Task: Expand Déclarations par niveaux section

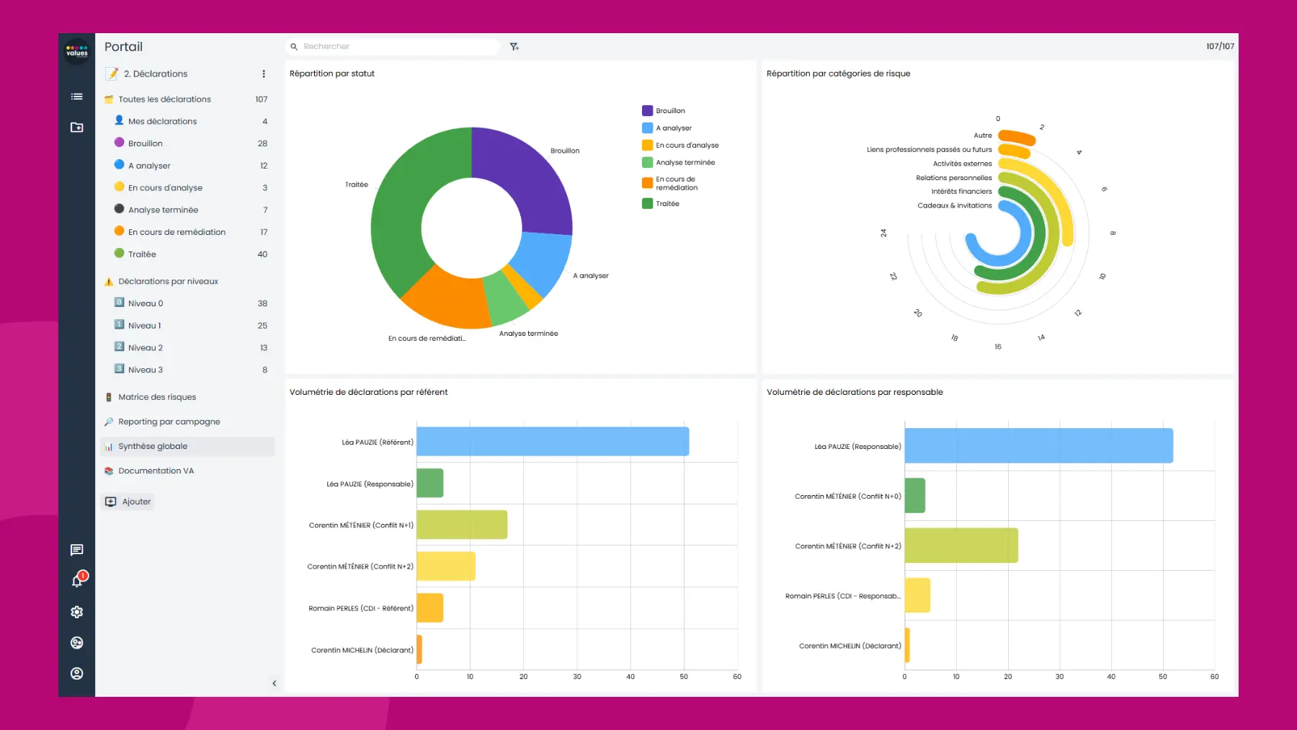Action: [x=168, y=282]
